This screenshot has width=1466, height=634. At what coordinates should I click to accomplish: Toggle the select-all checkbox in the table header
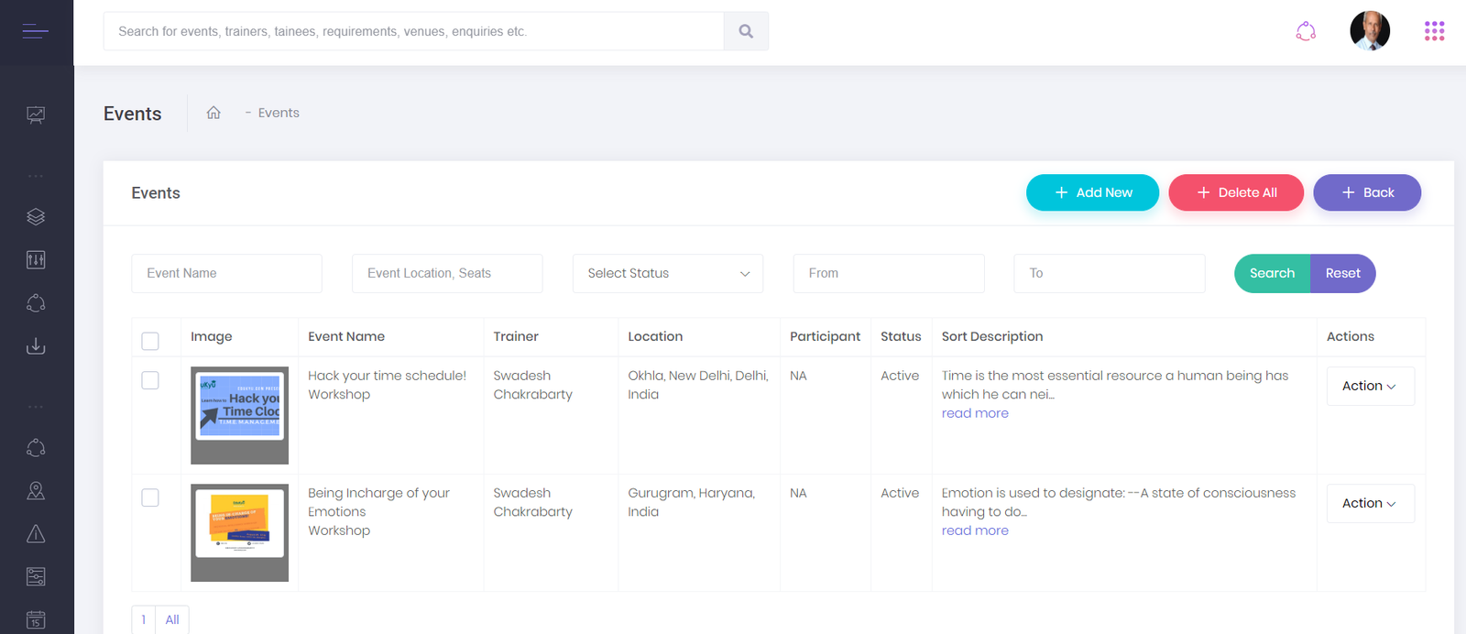tap(150, 341)
